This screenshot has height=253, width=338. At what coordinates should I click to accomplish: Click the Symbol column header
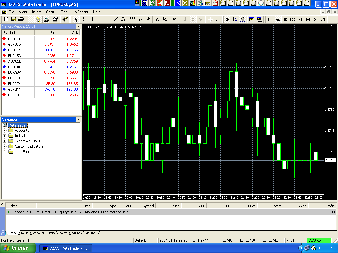[x=18, y=33]
